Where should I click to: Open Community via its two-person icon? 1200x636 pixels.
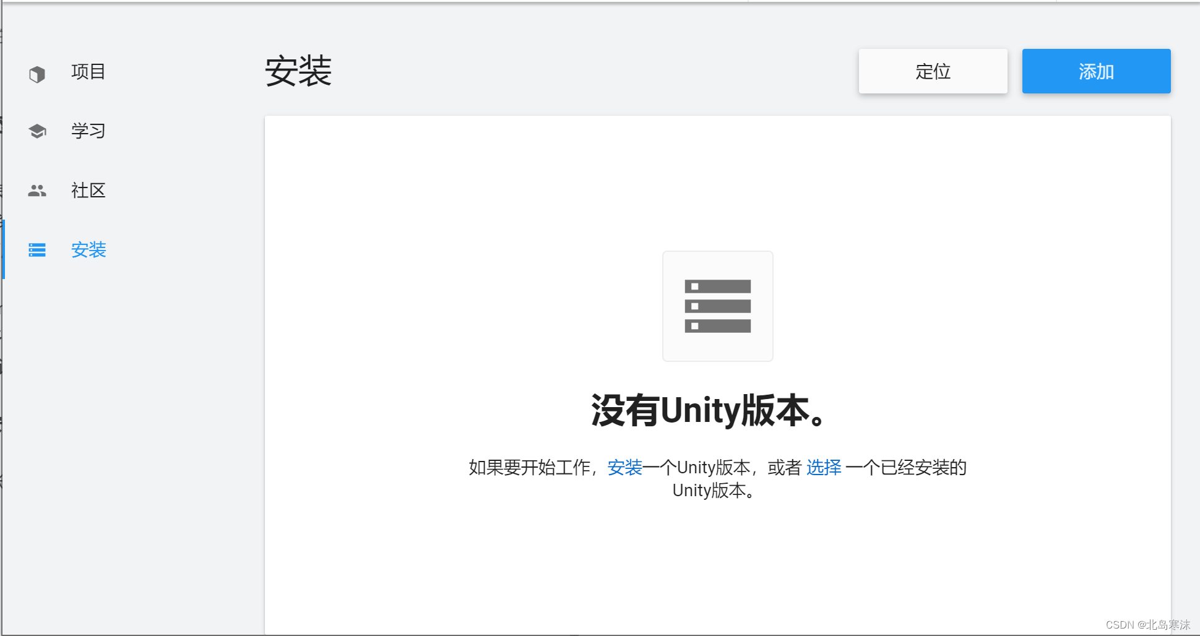[37, 190]
